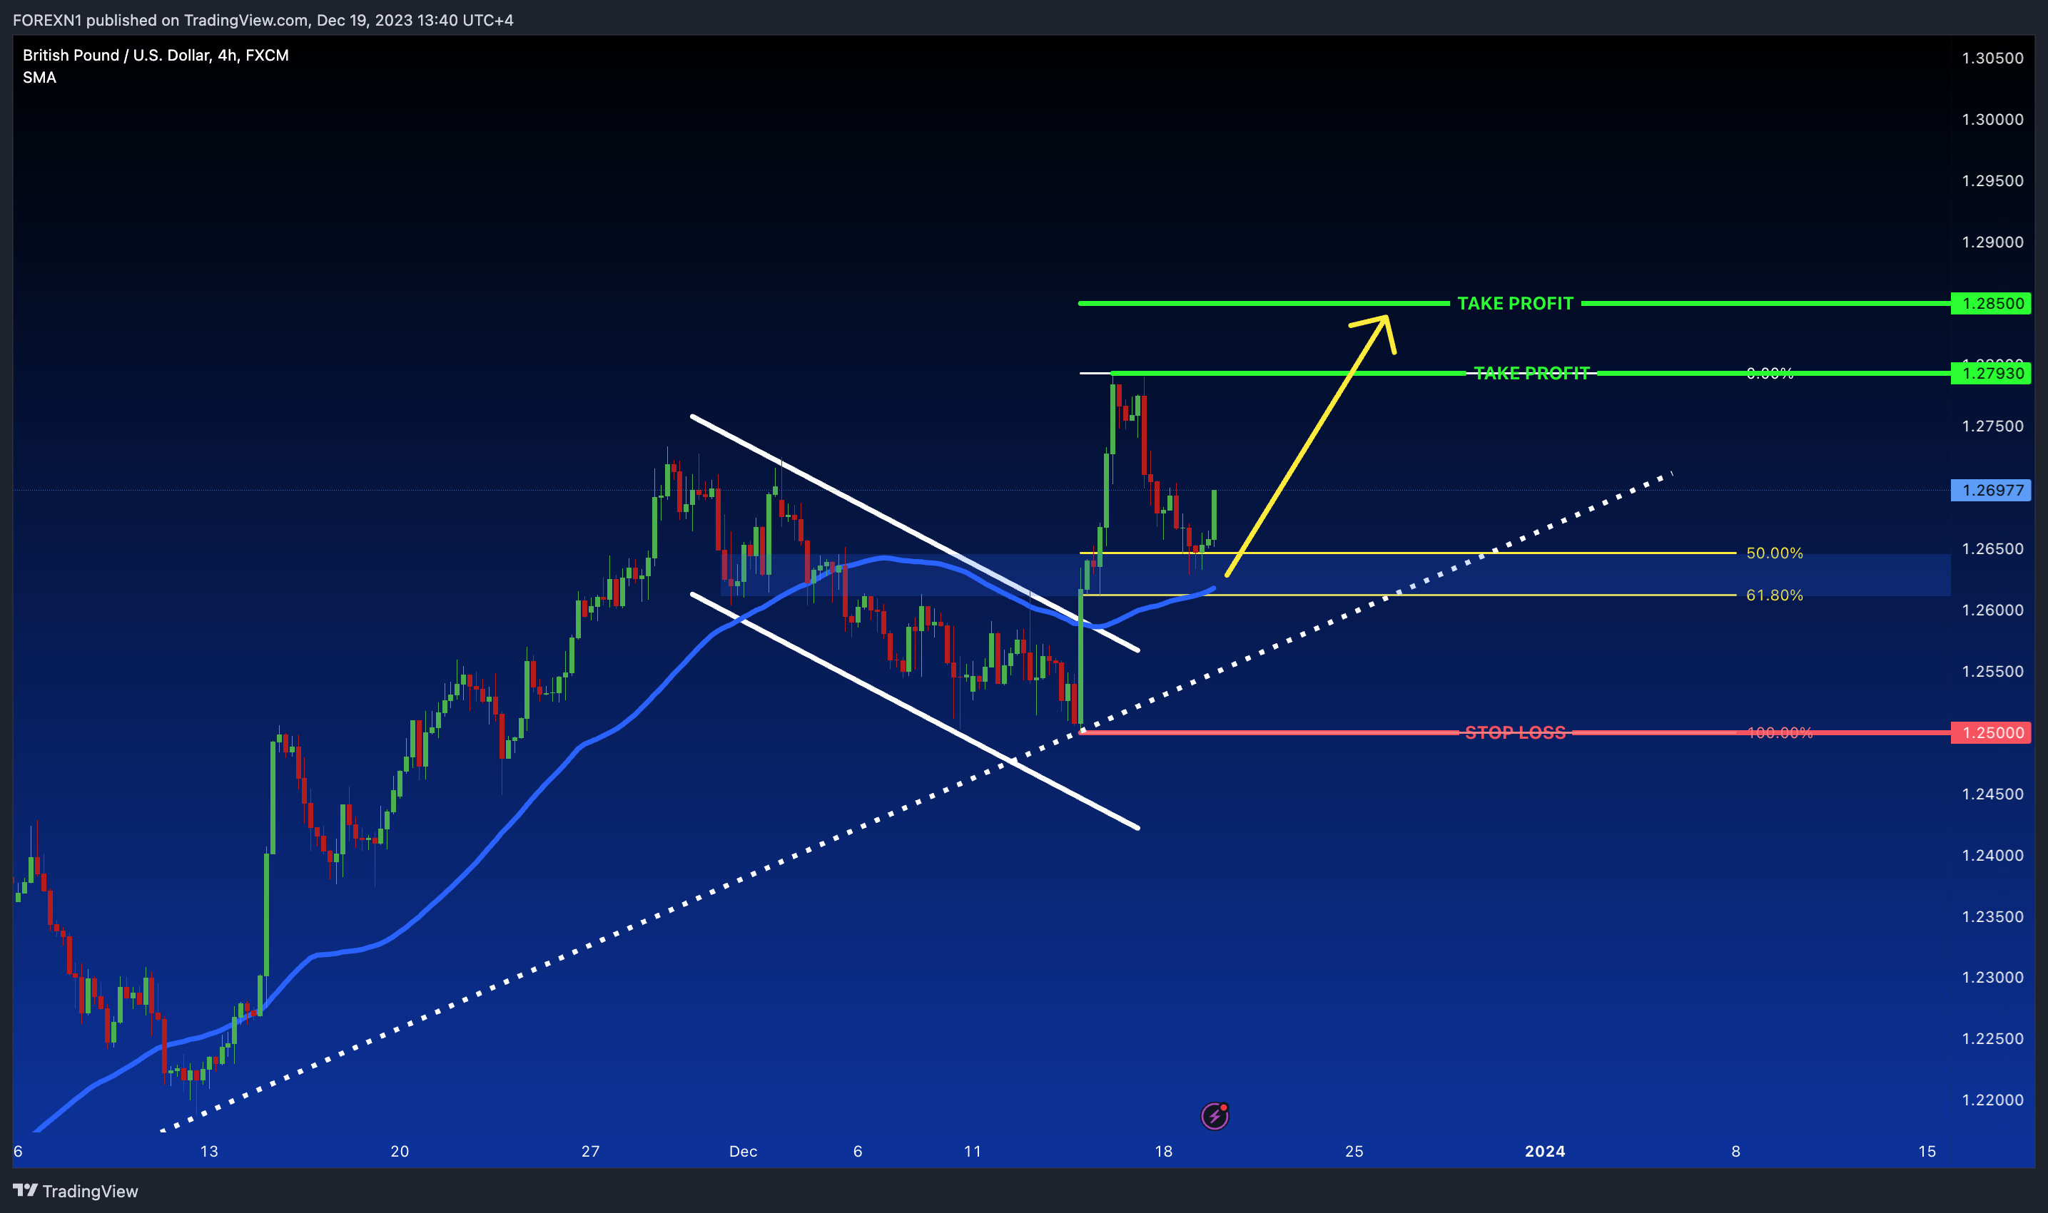Click the 1.22500 price axis value

tap(1992, 1038)
